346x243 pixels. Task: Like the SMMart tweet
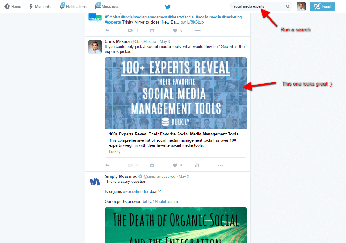coord(175,30)
